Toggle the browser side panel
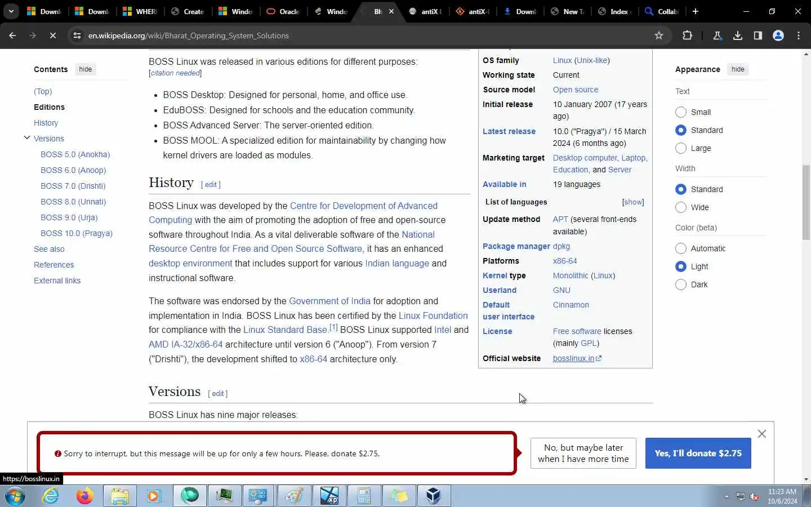The height and width of the screenshot is (507, 811). point(758,35)
